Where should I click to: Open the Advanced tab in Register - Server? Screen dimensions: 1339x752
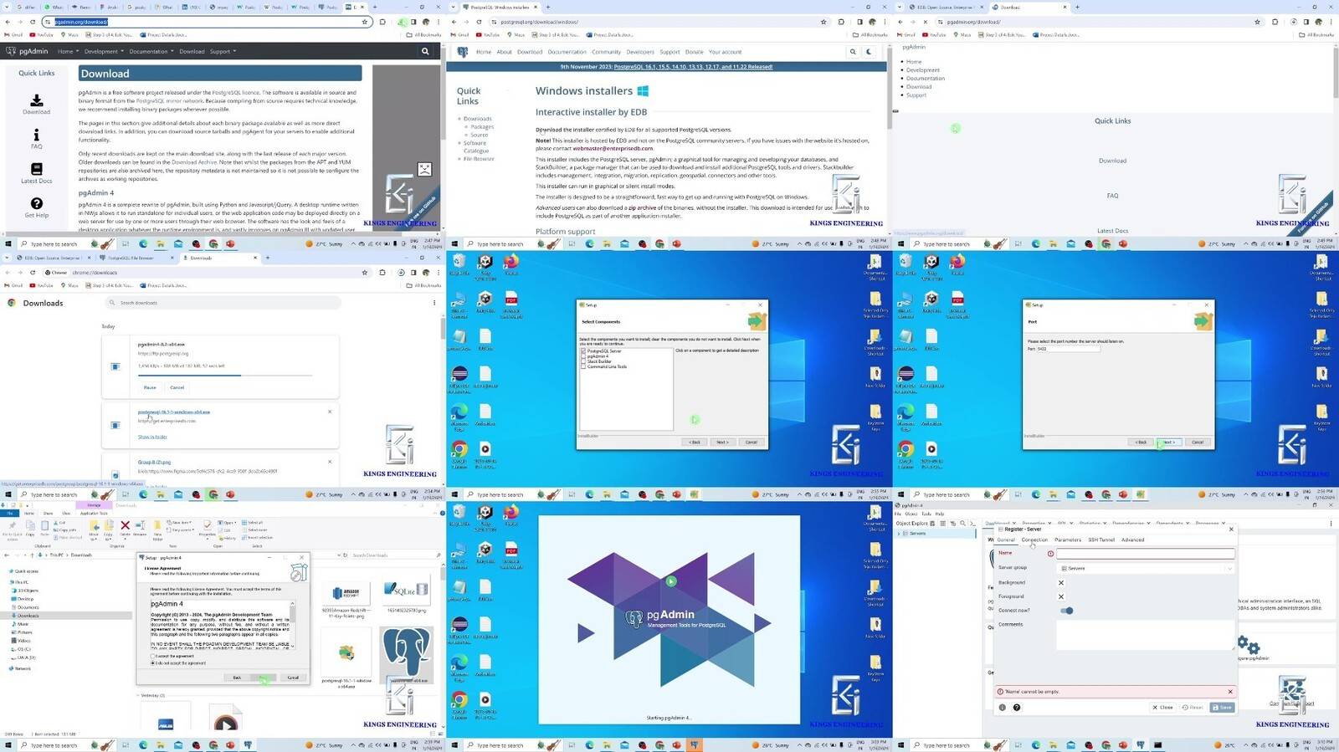pos(1132,540)
